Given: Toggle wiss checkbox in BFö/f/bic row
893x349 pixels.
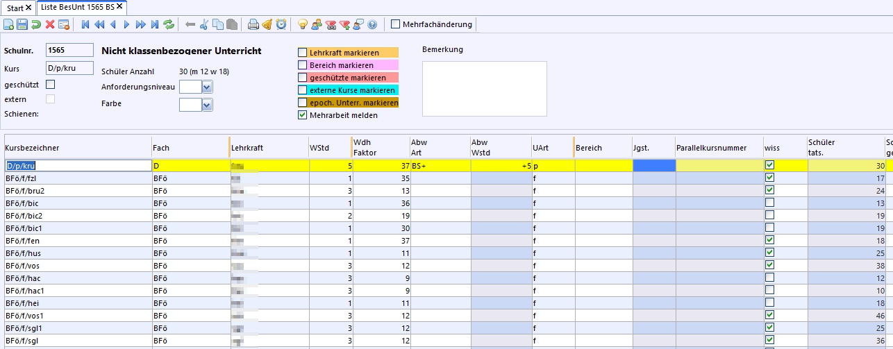Looking at the screenshot, I should coord(769,203).
